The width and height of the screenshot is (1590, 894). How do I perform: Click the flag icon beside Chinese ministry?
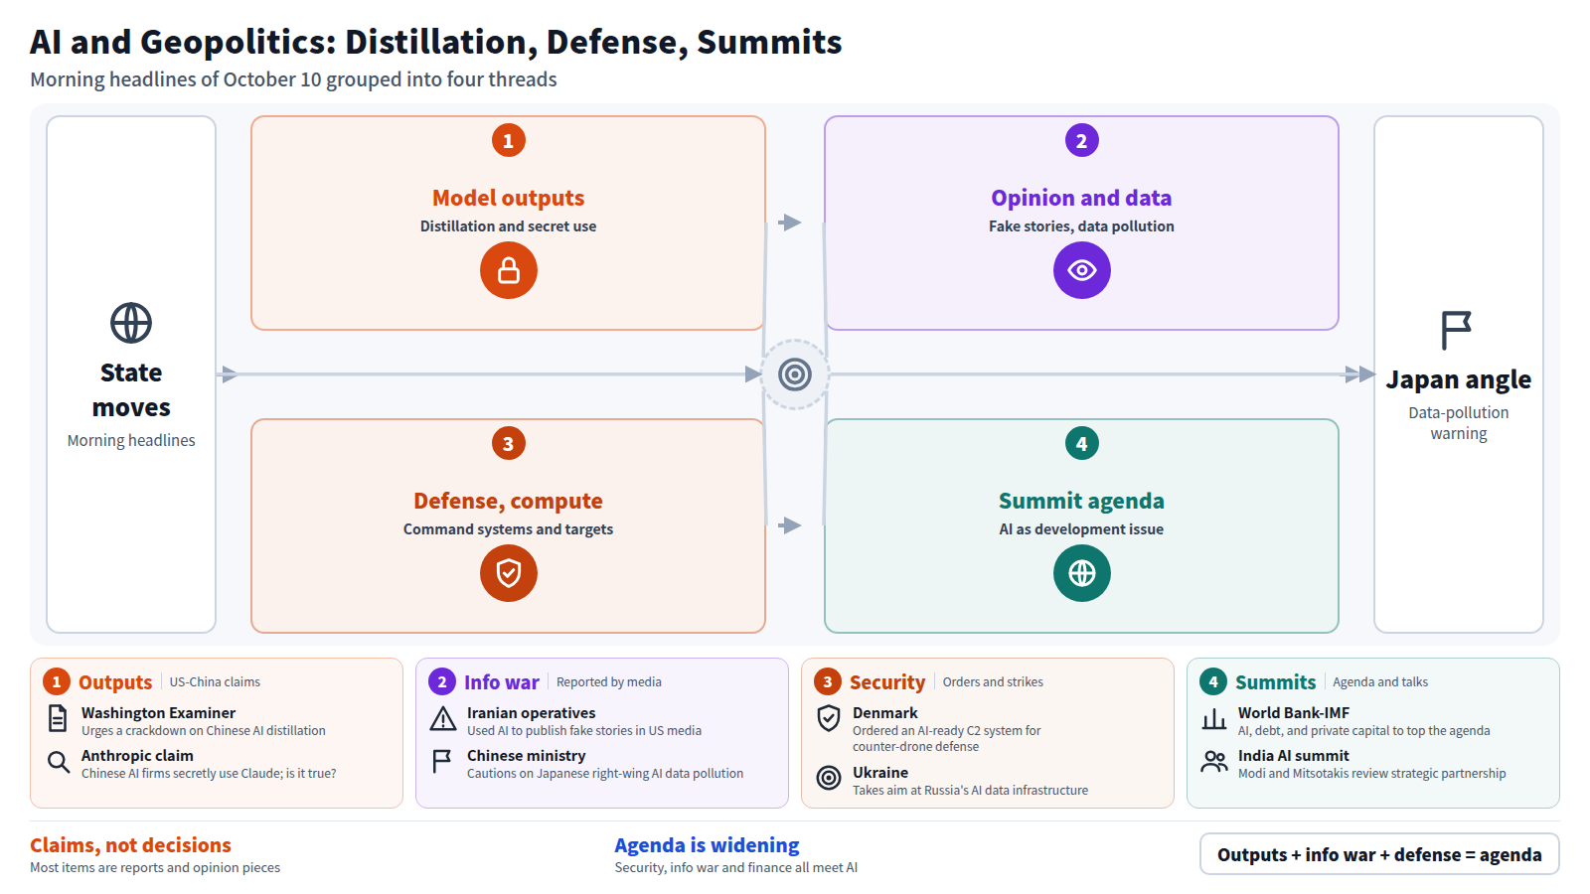(x=442, y=761)
